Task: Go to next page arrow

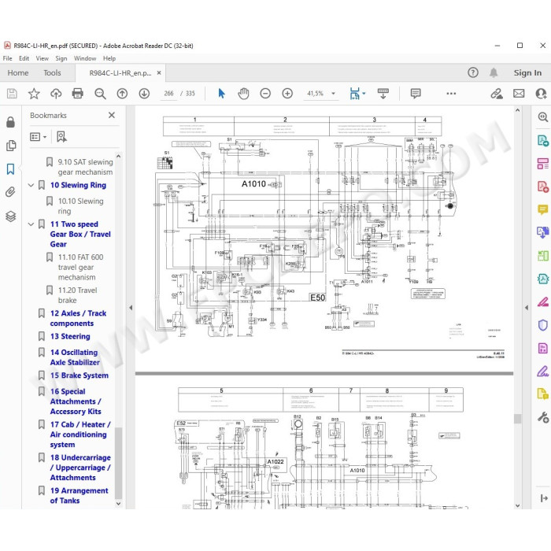Action: pyautogui.click(x=144, y=94)
